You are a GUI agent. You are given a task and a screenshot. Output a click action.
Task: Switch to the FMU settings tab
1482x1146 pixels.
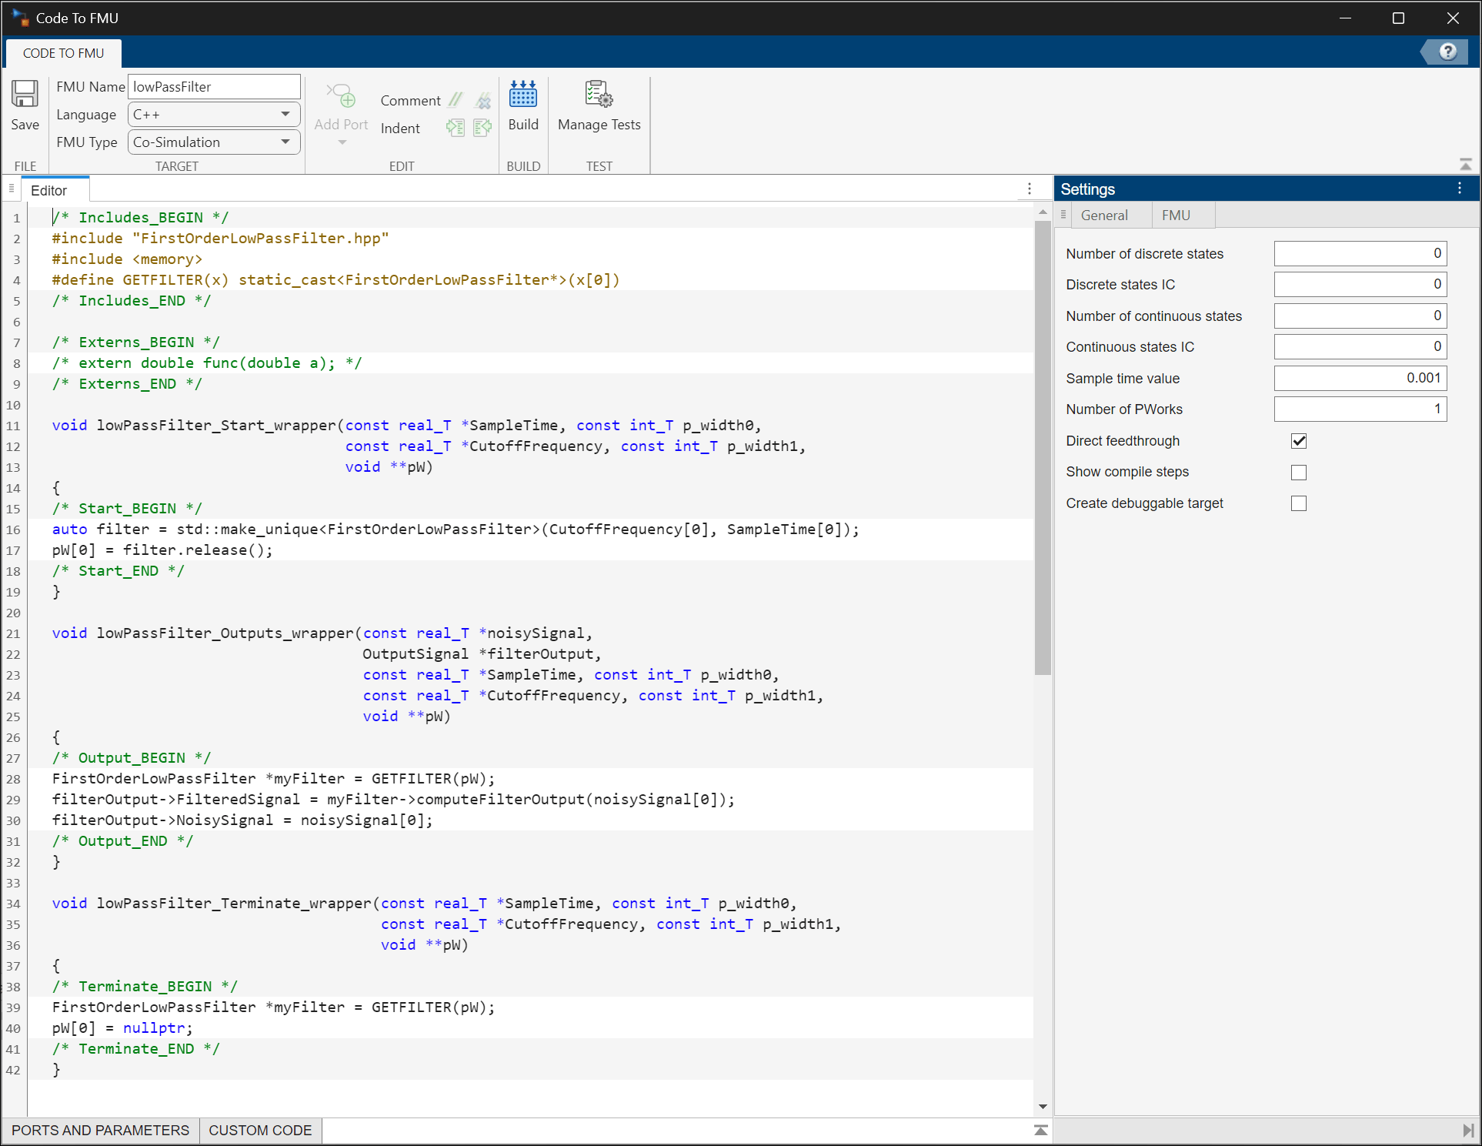click(1176, 216)
